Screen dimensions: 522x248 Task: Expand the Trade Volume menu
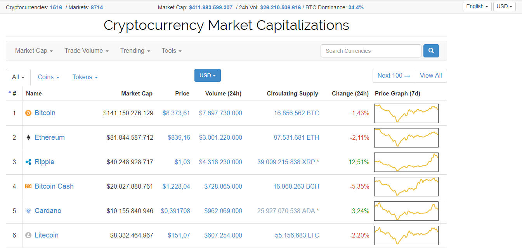click(x=87, y=51)
